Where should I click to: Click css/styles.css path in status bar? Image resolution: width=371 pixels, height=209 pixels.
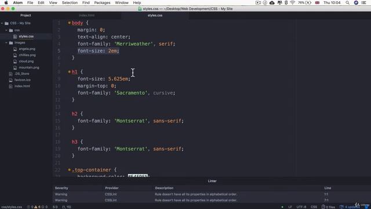pyautogui.click(x=12, y=207)
